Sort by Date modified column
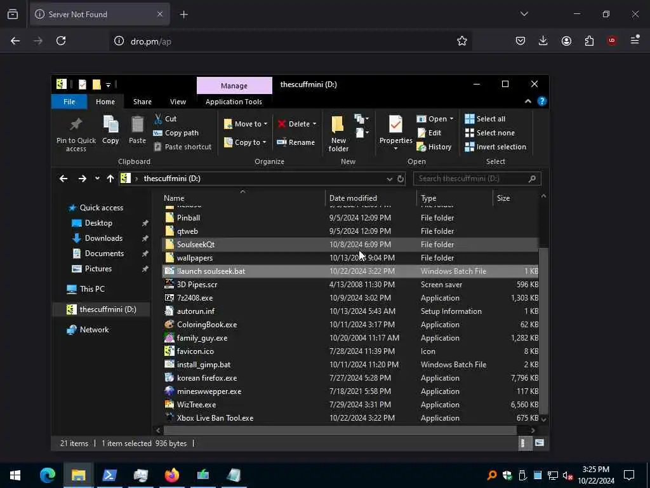The width and height of the screenshot is (650, 488). pyautogui.click(x=371, y=198)
